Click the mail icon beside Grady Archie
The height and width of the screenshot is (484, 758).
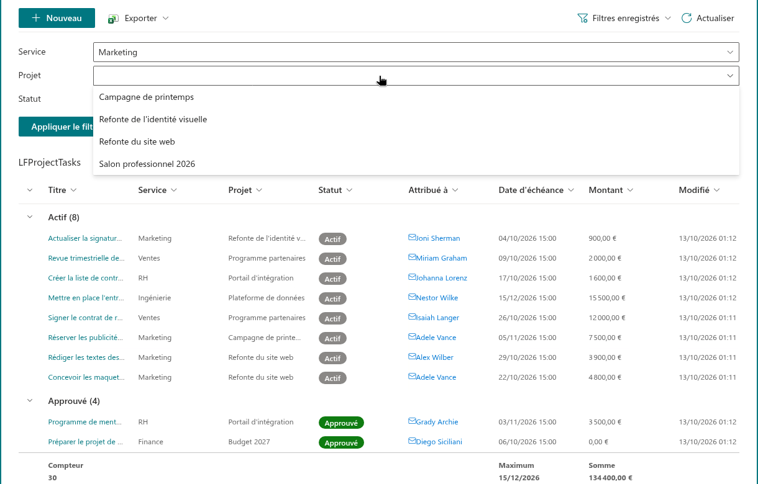[412, 421]
